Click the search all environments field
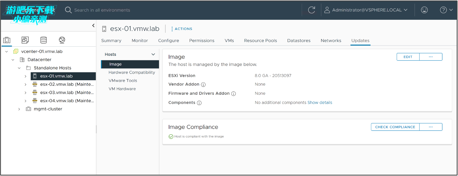Screen dimensions: 458x176 (156, 10)
